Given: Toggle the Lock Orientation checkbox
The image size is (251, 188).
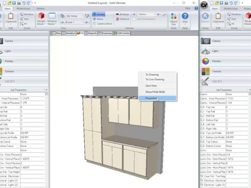Looking at the screenshot, I should pyautogui.click(x=134, y=19).
